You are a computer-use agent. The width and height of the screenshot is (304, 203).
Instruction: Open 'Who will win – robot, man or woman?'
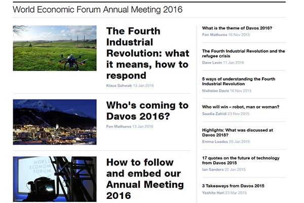point(240,107)
